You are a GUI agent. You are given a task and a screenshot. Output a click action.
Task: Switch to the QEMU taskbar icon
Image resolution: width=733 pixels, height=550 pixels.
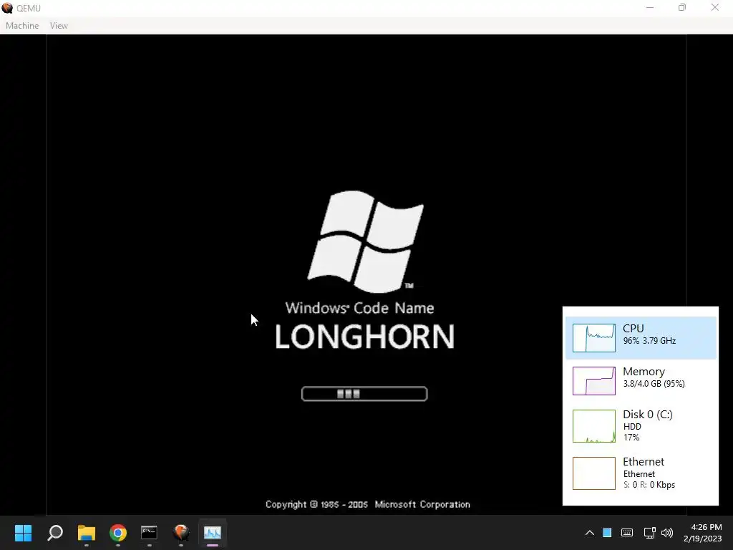click(181, 533)
